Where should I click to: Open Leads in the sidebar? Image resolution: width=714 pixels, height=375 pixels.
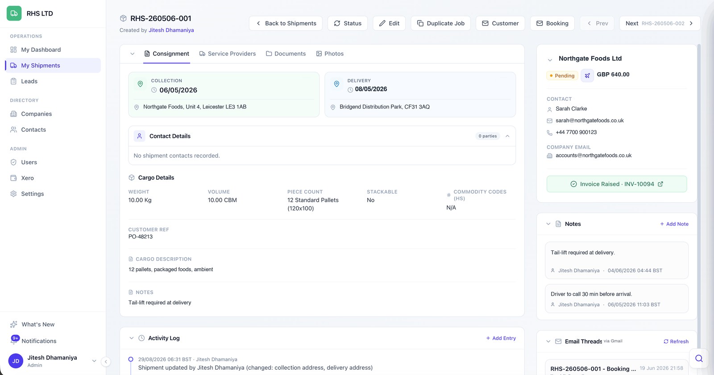(x=53, y=81)
